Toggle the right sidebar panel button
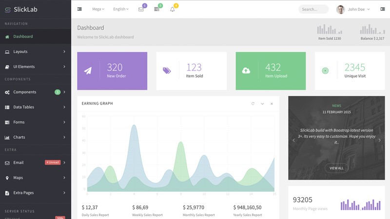This screenshot has height=219, width=390. (x=382, y=9)
